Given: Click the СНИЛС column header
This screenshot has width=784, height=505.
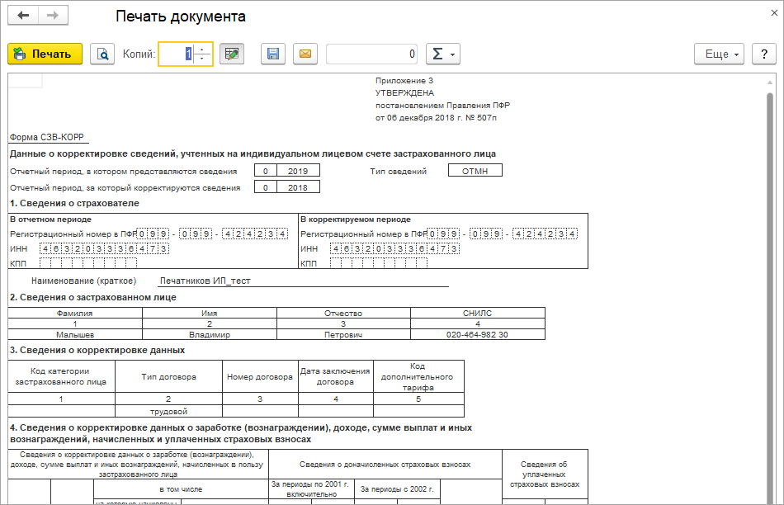Looking at the screenshot, I should [x=478, y=313].
